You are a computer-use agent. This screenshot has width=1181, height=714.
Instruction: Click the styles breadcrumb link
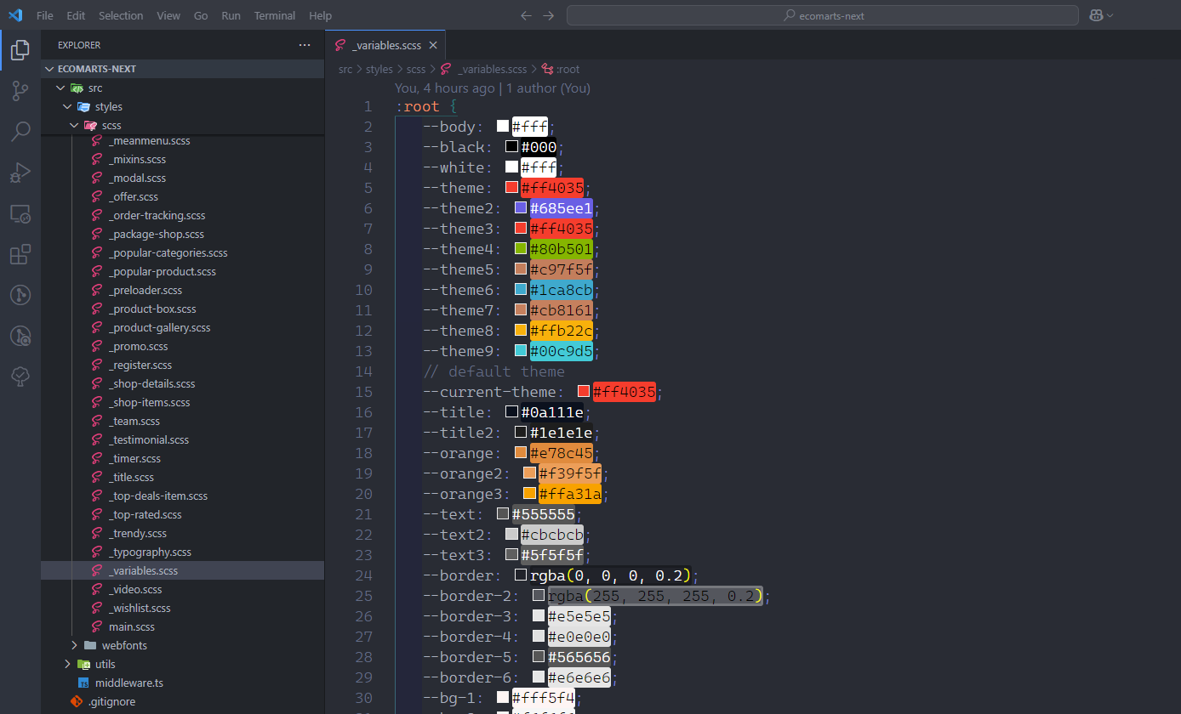(x=379, y=69)
